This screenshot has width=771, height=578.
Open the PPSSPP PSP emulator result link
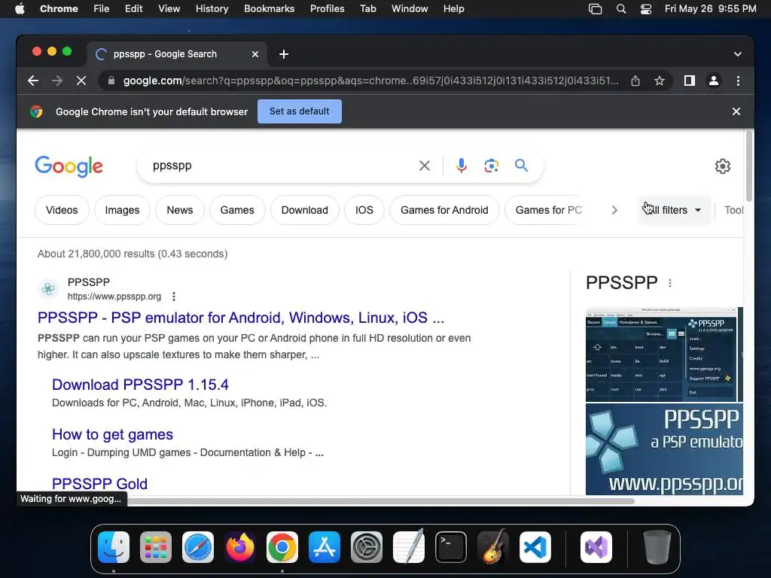click(240, 318)
